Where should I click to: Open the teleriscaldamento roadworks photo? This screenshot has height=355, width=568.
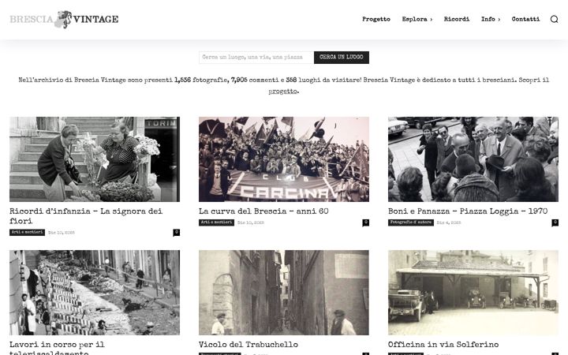(95, 293)
